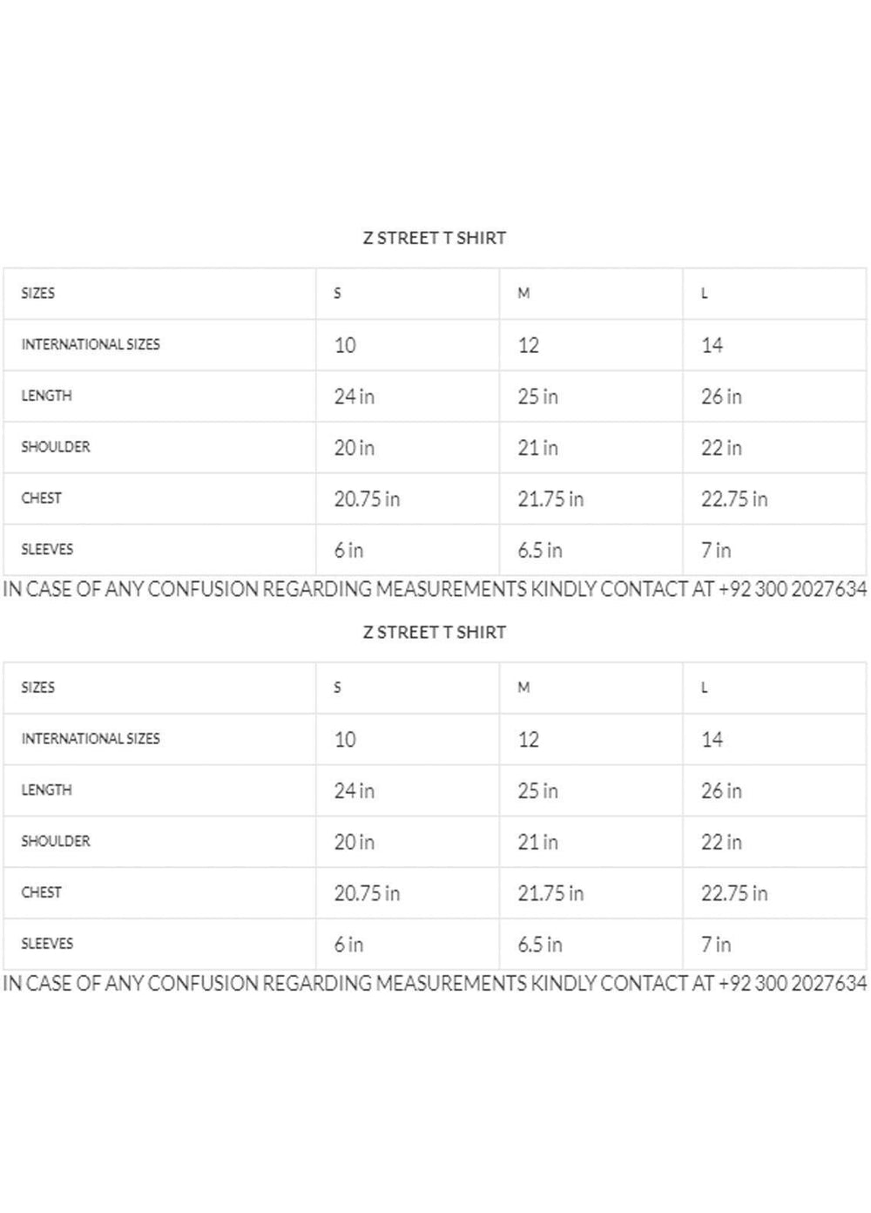The image size is (871, 1213).
Task: Select the SHOULDER label in the bottom table
Action: point(56,842)
